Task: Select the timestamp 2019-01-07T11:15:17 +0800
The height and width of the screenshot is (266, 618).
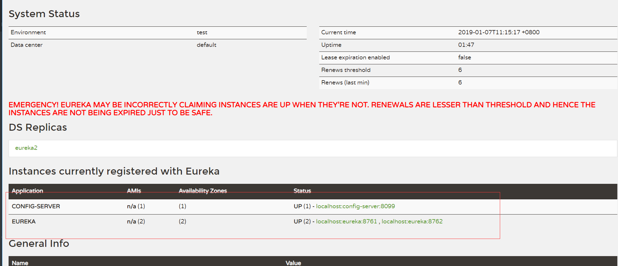Action: pos(499,32)
